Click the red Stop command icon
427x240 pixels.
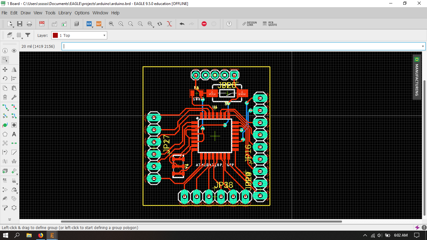click(204, 24)
